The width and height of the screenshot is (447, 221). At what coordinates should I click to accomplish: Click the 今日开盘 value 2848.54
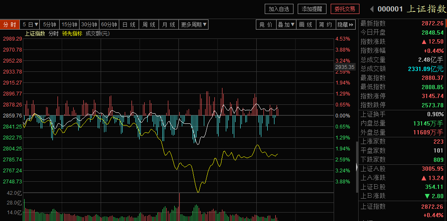(x=433, y=33)
